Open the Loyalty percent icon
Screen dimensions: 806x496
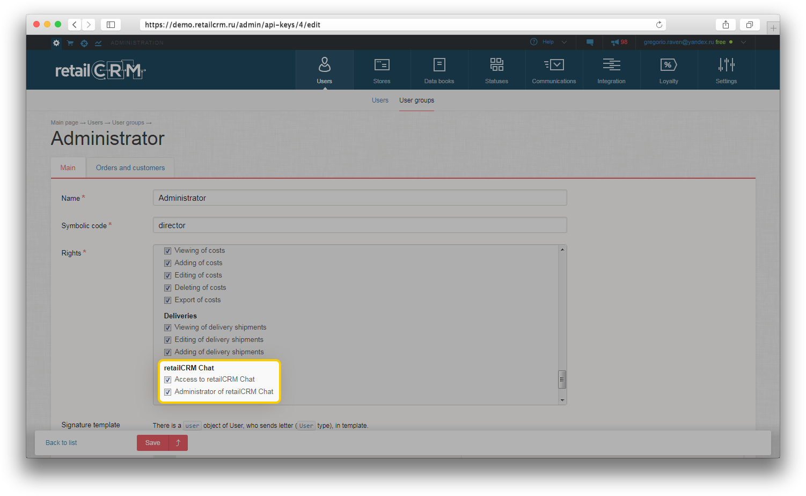pos(669,65)
